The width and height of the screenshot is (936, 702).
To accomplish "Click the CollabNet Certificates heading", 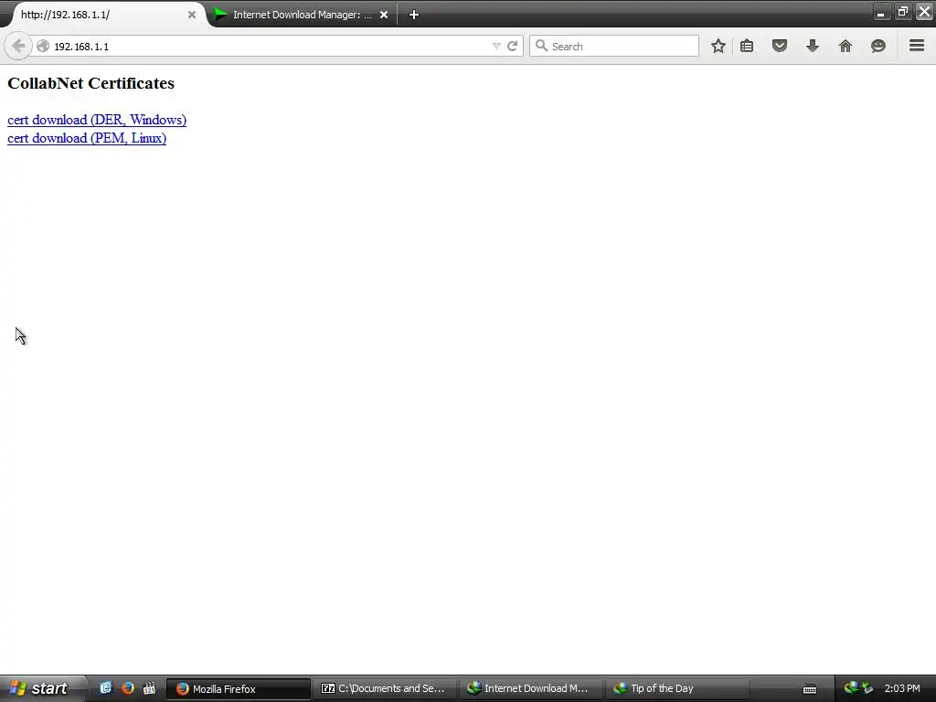I will (x=90, y=83).
